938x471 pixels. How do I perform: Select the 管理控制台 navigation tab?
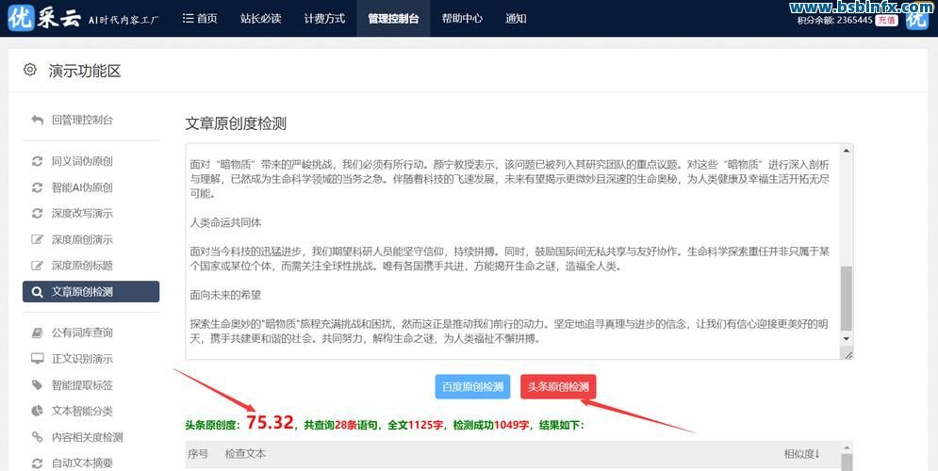tap(393, 19)
